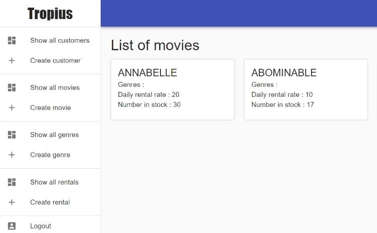Open the Show all customers menu item

point(59,41)
